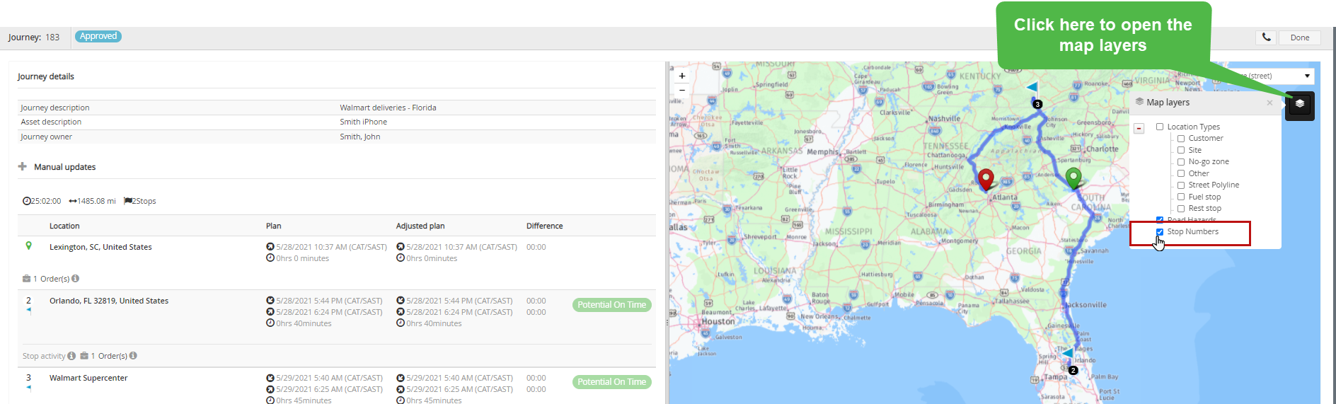Click Potential On Time badge for Orlando
This screenshot has width=1336, height=404.
(x=611, y=305)
